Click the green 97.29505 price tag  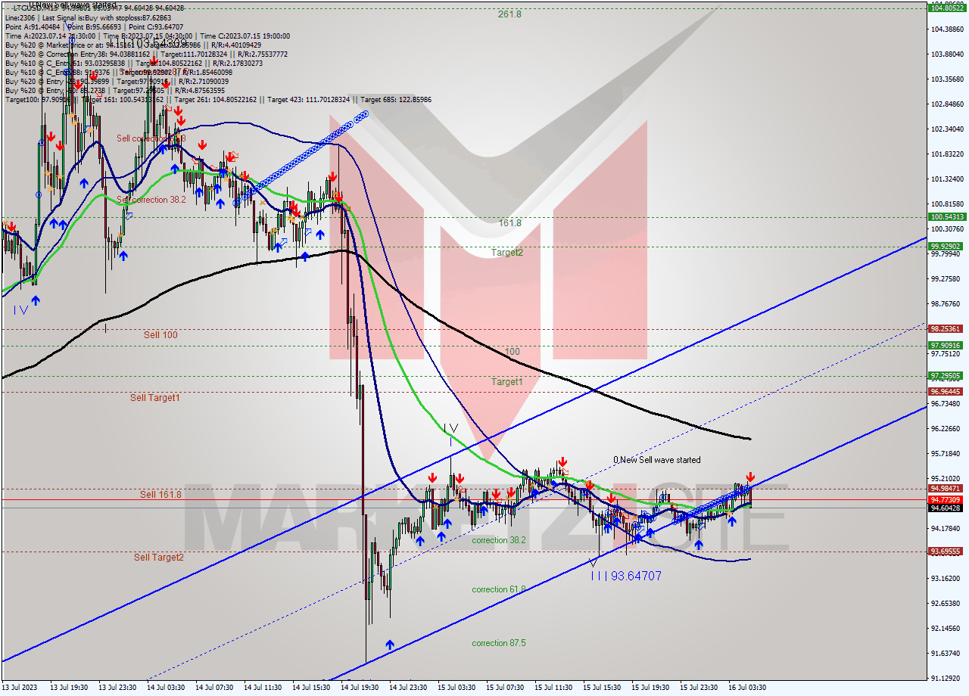tap(946, 375)
